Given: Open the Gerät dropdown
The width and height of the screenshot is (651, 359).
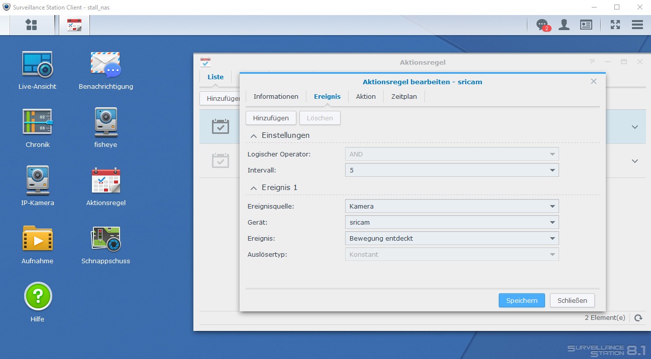Looking at the screenshot, I should pyautogui.click(x=452, y=223).
